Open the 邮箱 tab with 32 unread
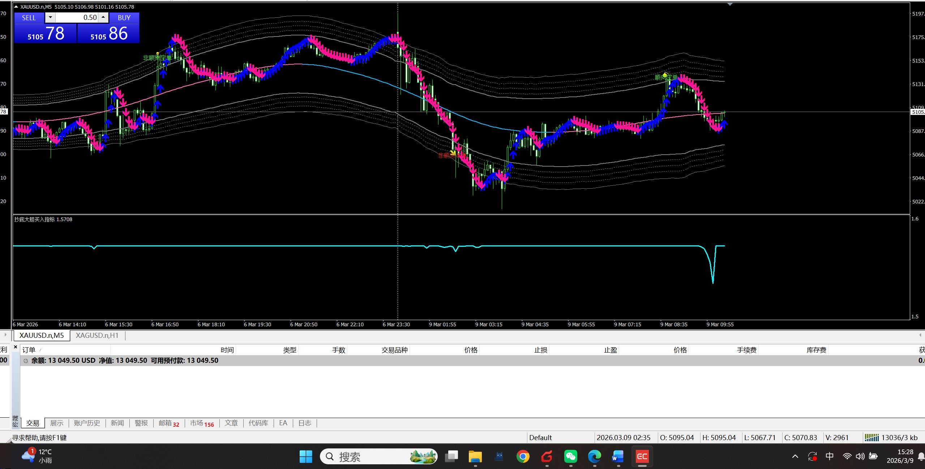The height and width of the screenshot is (469, 925). (168, 423)
